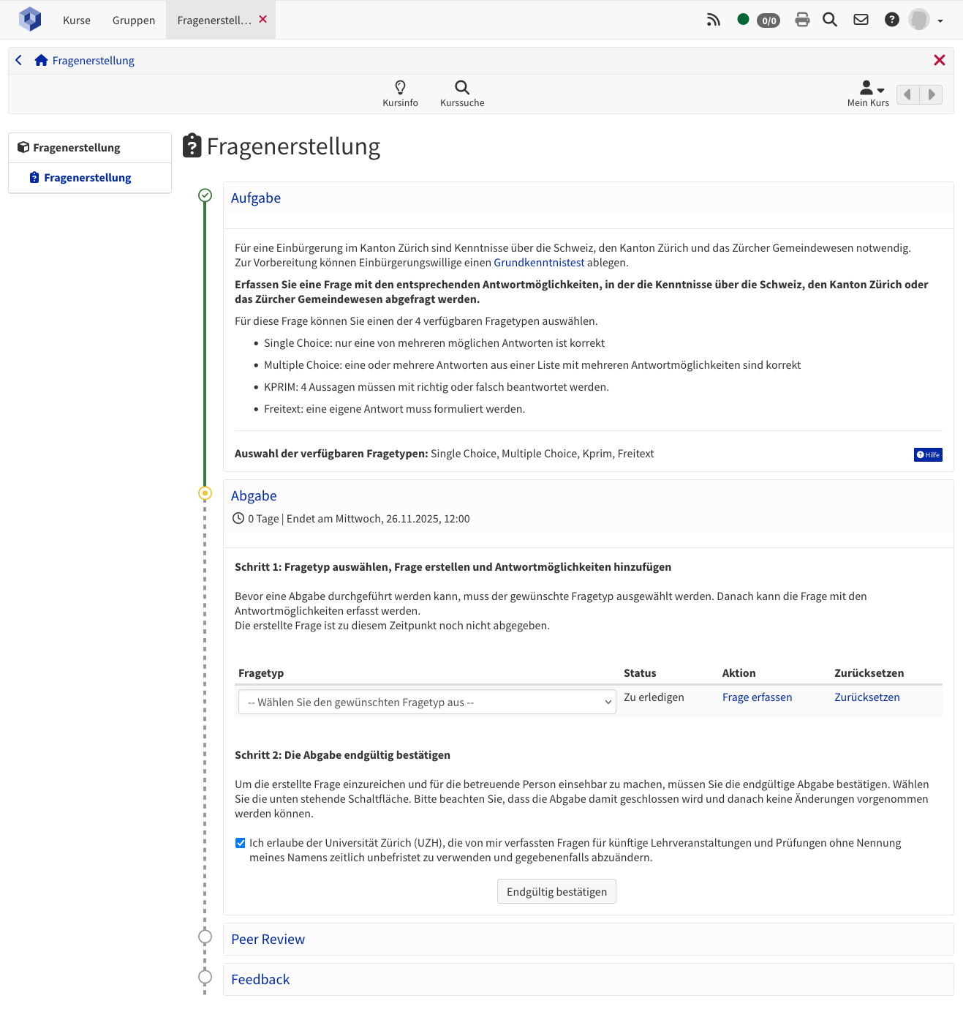Open the search magnifier in top bar
This screenshot has height=1012, width=963.
(830, 20)
